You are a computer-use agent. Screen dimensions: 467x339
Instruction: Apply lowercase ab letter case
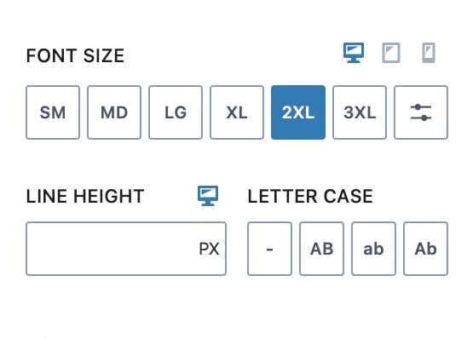point(373,249)
